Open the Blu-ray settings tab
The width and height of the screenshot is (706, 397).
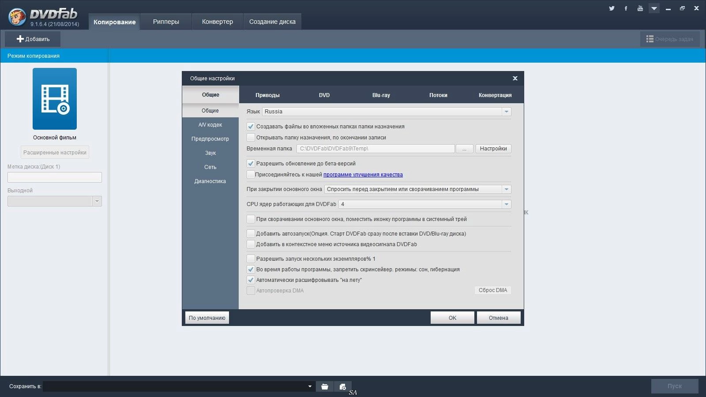point(381,95)
